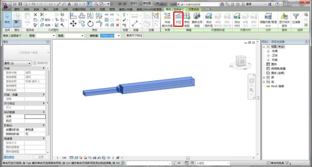
Task: Click the properties panel vertical scrollbar
Action: coord(48,103)
